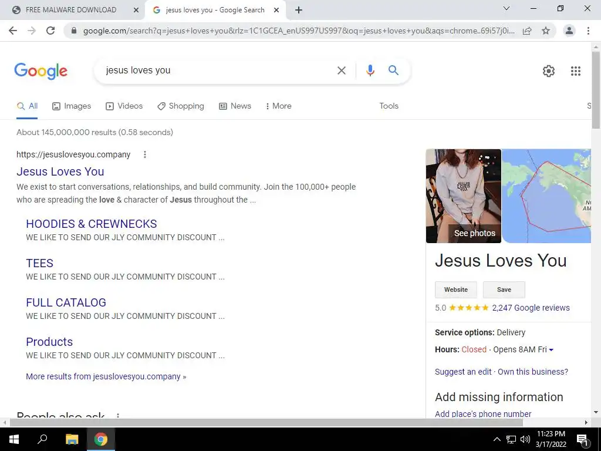Submit search with magnifying glass icon
Viewport: 601px width, 451px height.
pos(393,70)
